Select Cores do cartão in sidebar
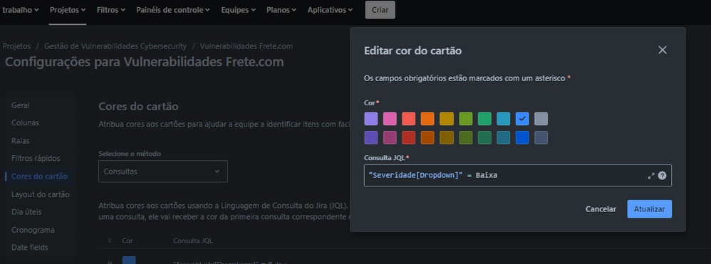Image resolution: width=711 pixels, height=264 pixels. [39, 176]
